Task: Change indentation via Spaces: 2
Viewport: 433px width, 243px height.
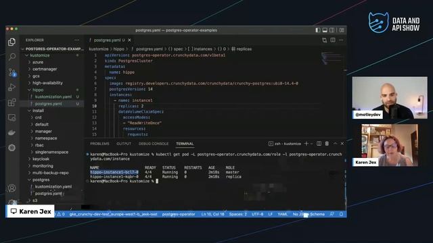Action: click(237, 214)
